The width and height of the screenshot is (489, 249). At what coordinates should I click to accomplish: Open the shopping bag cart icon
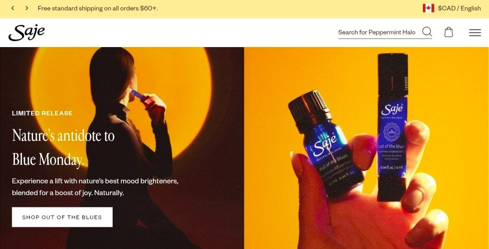(x=448, y=32)
